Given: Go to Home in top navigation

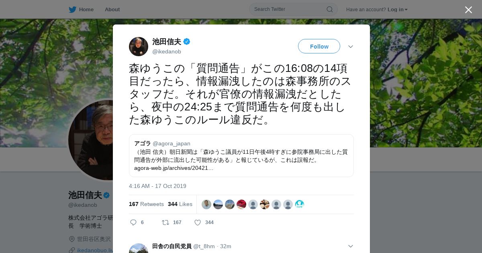Looking at the screenshot, I should 86,9.
